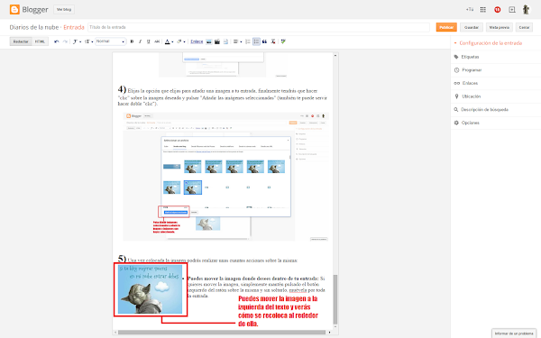Click the orange Publicar button
Viewport: 541px width, 338px height.
[446, 27]
